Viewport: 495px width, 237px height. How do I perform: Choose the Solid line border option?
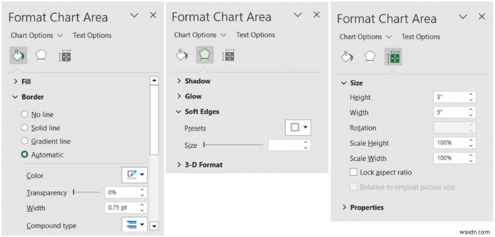(40, 128)
